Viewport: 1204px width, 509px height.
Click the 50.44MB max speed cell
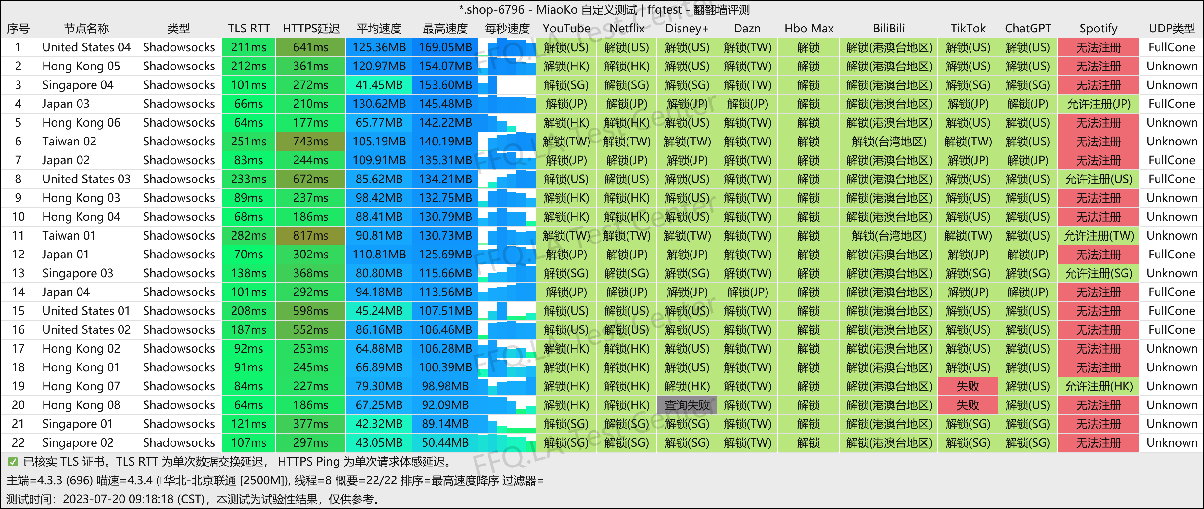tap(445, 443)
